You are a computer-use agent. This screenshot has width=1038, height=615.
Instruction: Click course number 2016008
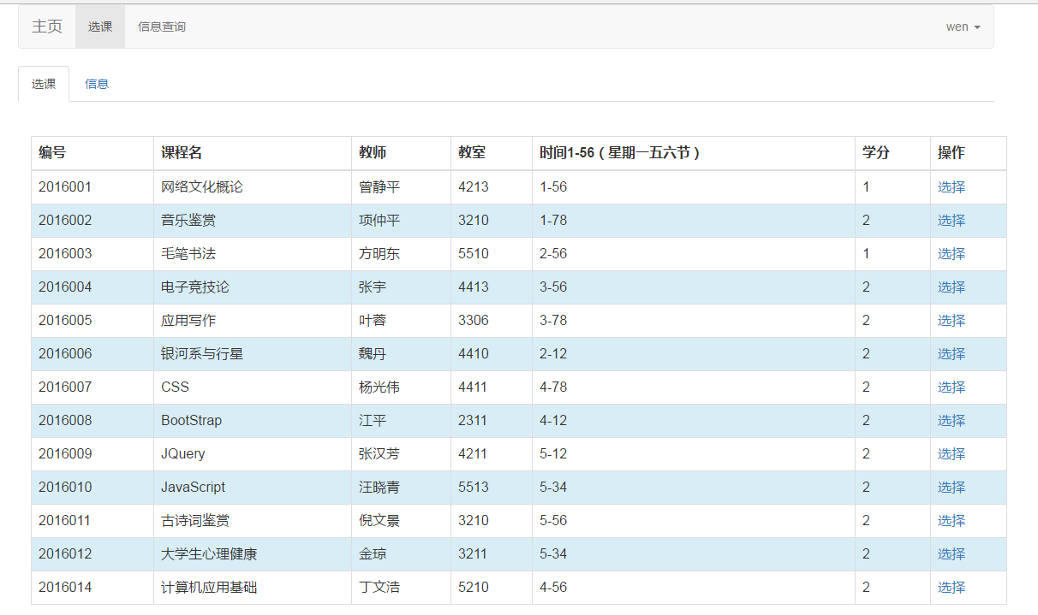[65, 420]
